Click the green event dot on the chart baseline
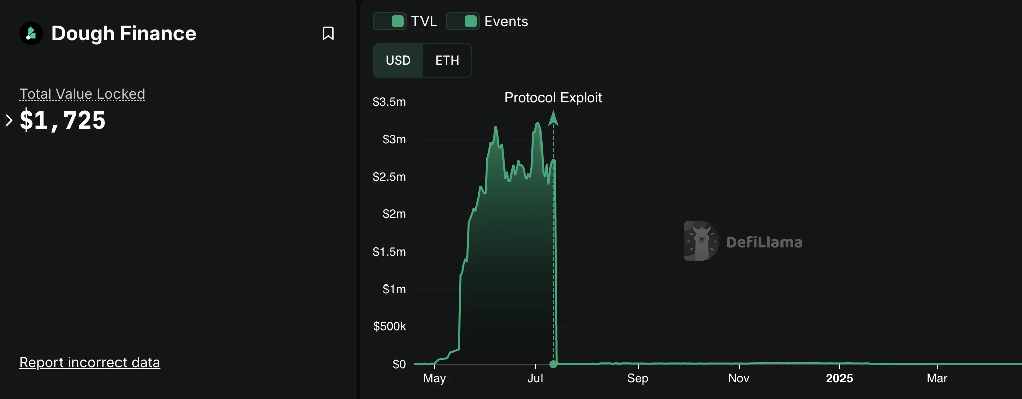This screenshot has height=399, width=1022. pyautogui.click(x=553, y=364)
